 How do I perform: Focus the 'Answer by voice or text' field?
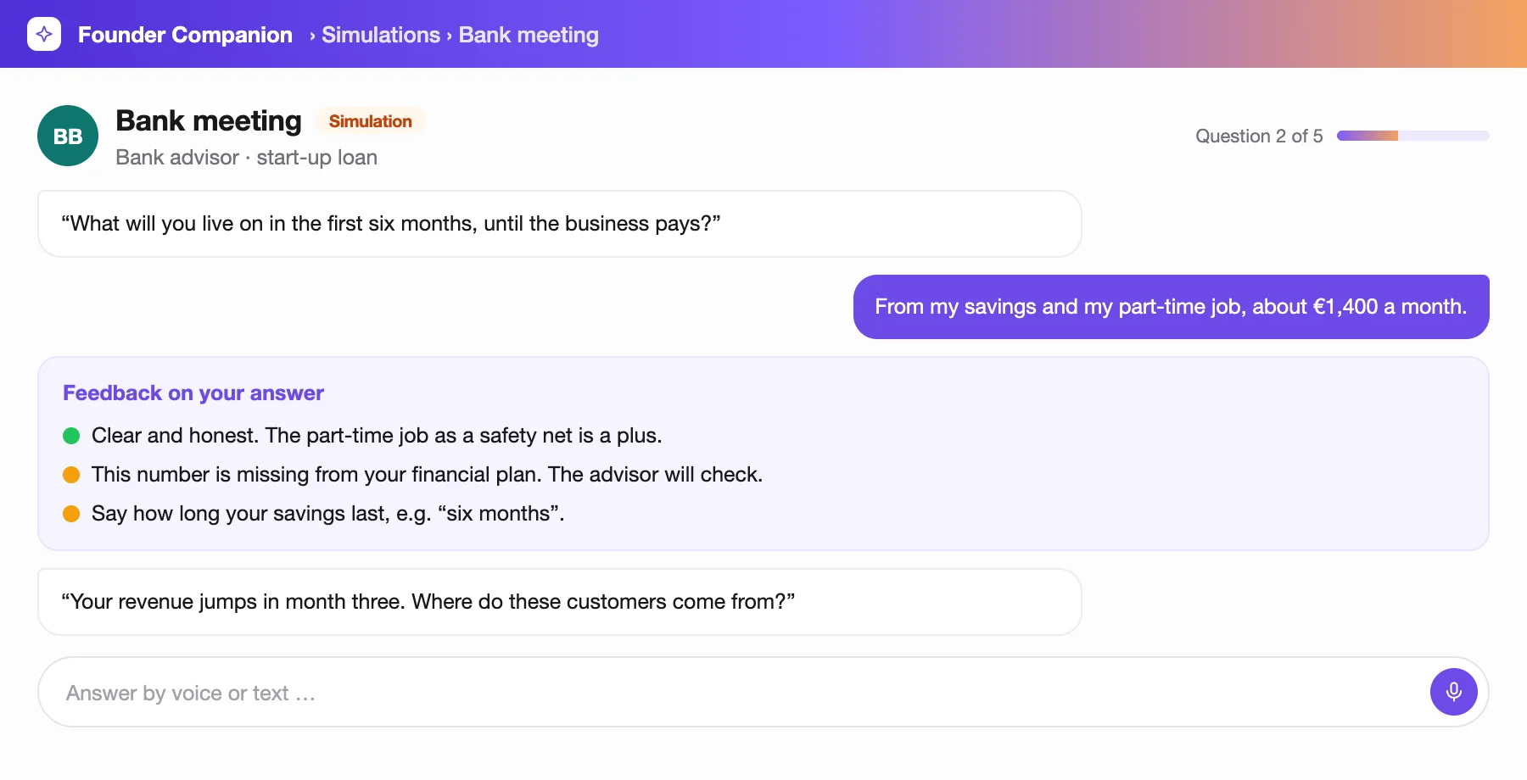coord(763,692)
